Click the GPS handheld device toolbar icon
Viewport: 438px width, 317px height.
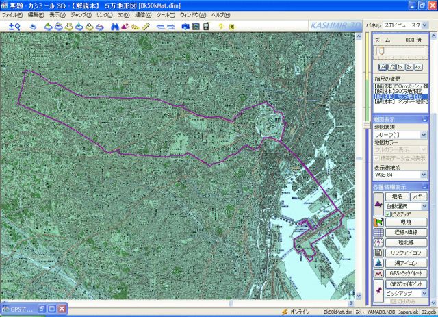point(205,27)
